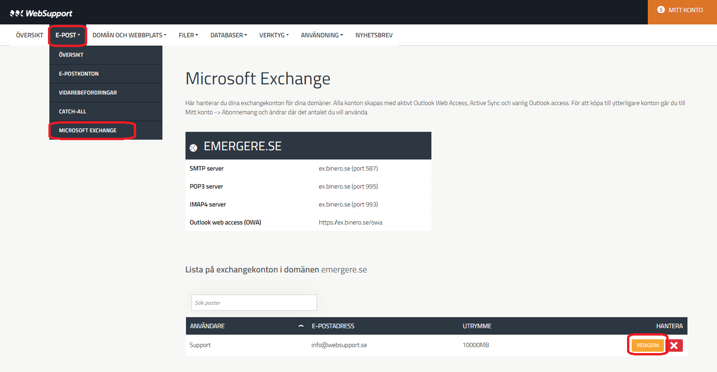Expand the Filer dropdown menu
717x372 pixels.
[x=188, y=35]
